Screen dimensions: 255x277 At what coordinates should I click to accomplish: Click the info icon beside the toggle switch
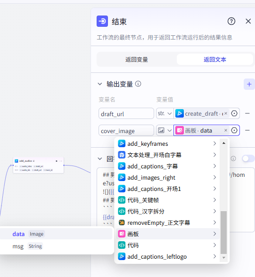[x=233, y=158]
